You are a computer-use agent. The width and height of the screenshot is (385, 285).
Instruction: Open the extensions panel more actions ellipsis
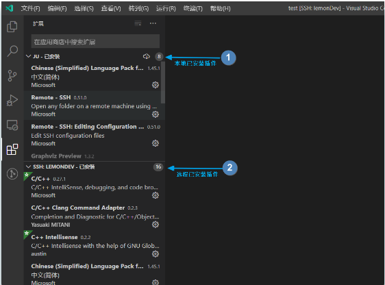point(153,23)
